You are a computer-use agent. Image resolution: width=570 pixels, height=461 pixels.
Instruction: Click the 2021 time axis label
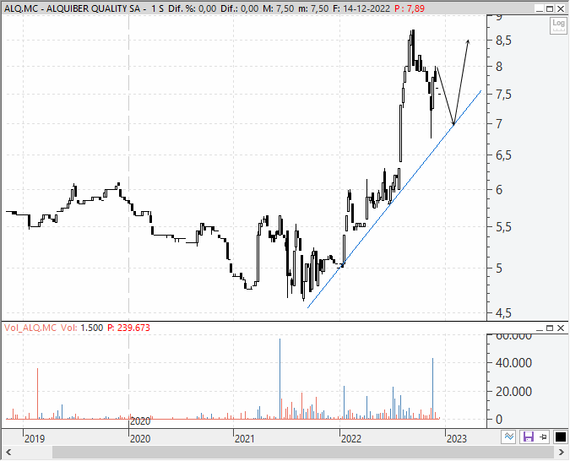tap(245, 439)
